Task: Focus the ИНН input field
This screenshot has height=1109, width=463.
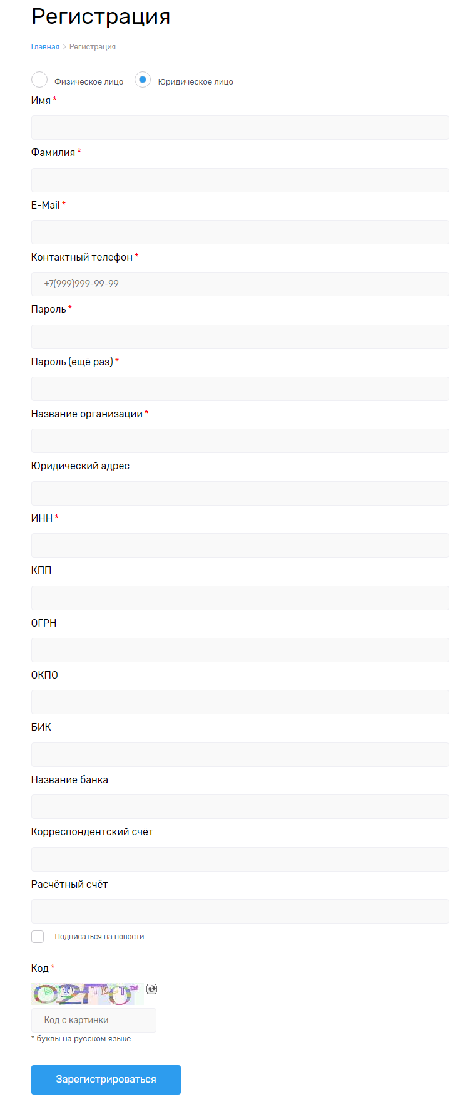Action: tap(240, 545)
